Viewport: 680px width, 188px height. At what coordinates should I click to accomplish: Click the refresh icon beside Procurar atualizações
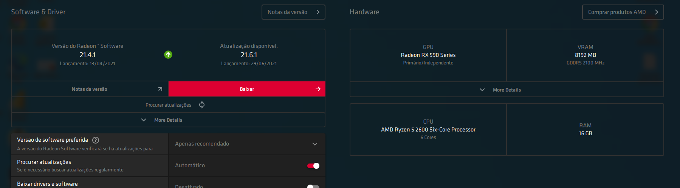202,105
